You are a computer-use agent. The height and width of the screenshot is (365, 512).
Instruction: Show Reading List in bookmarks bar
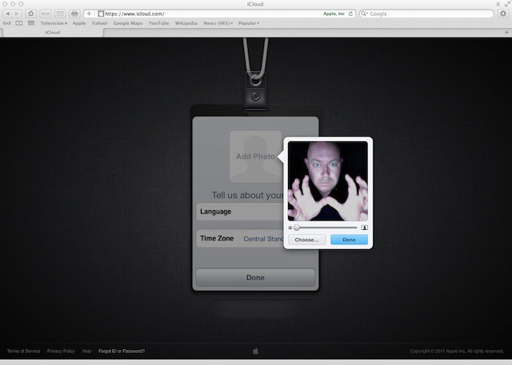click(x=7, y=23)
